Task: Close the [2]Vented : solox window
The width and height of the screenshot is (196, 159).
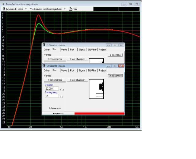Action: tap(121, 66)
